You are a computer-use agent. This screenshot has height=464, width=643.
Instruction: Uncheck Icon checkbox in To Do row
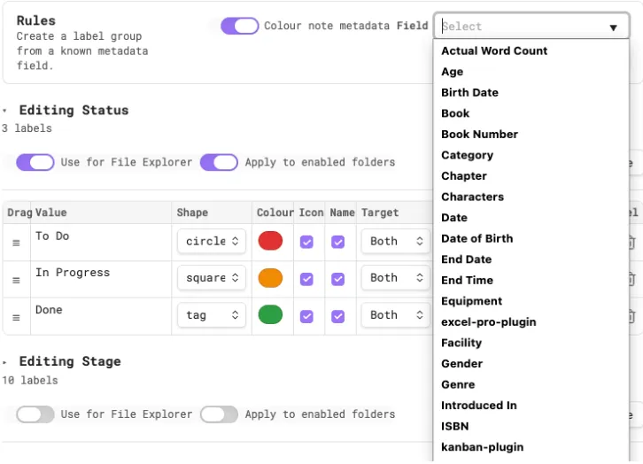(x=306, y=242)
